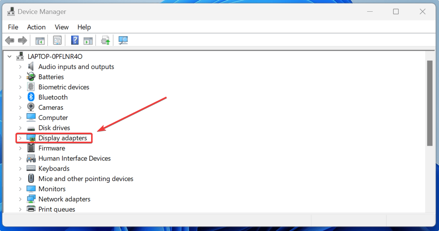Viewport: 439px width, 231px height.
Task: Click the Forward navigation arrow
Action: [22, 40]
